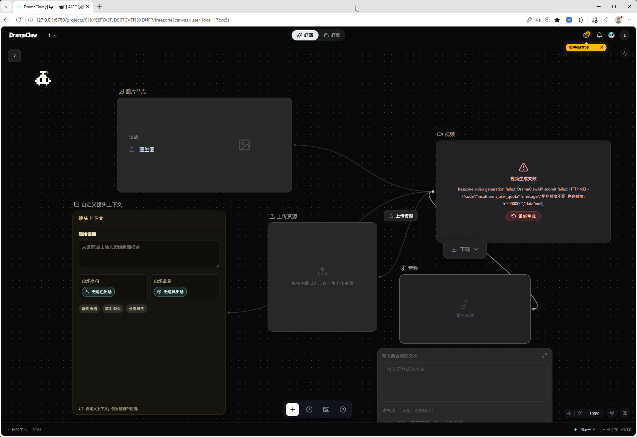The image size is (637, 437).
Task: Open the history clock icon
Action: tap(309, 410)
